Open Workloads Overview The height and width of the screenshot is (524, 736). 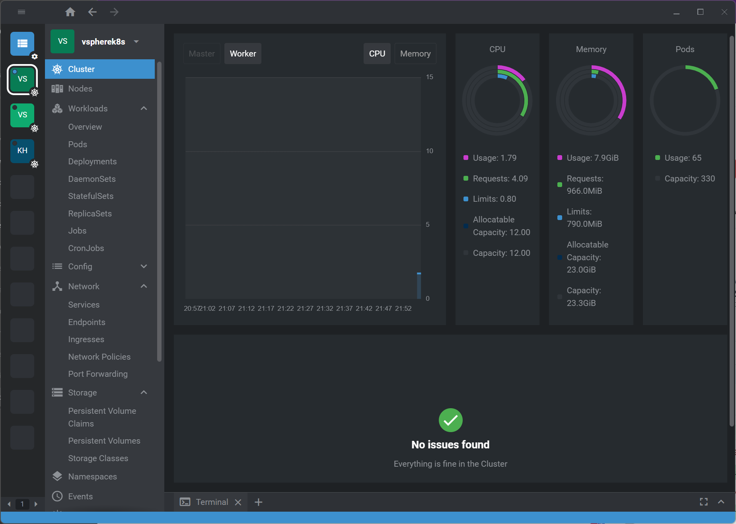coord(85,127)
